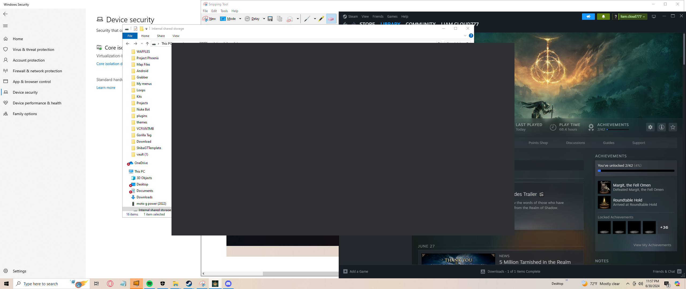Select the yellow Highlighter tool
686x289 pixels.
pos(321,19)
